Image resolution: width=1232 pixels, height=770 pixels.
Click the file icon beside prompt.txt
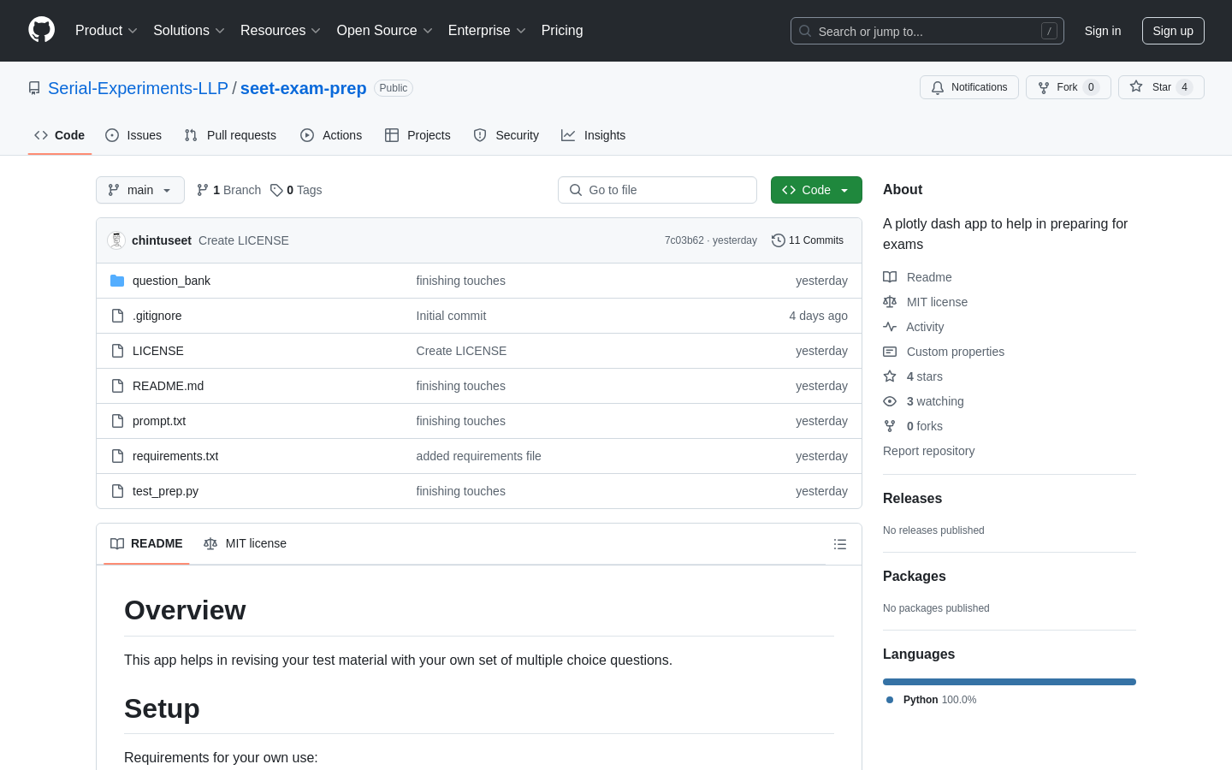coord(117,421)
